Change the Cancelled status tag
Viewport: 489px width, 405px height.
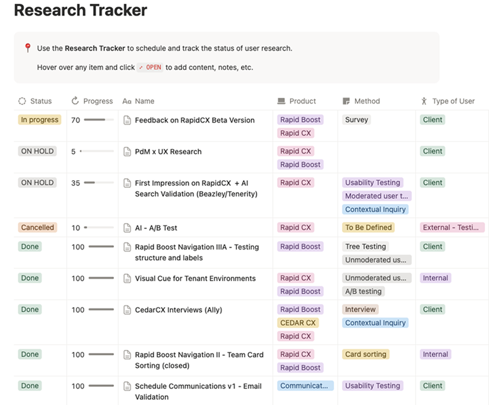click(x=38, y=227)
